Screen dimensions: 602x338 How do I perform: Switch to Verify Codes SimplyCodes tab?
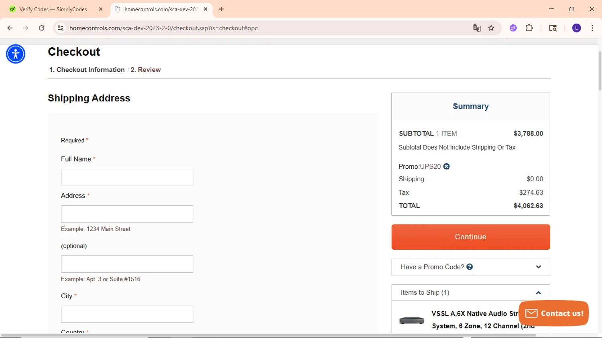click(x=53, y=9)
